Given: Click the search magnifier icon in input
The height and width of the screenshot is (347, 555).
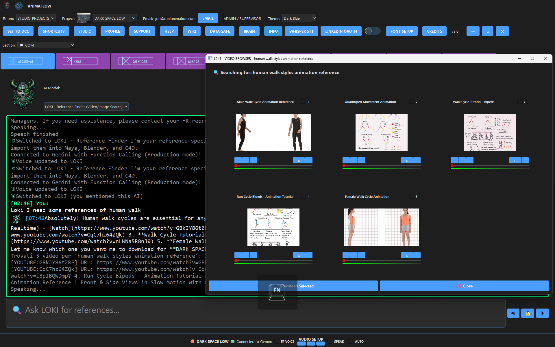Looking at the screenshot, I should tap(17, 310).
